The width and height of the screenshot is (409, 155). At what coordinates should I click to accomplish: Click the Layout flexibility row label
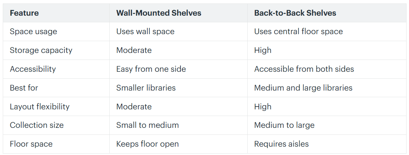40,107
